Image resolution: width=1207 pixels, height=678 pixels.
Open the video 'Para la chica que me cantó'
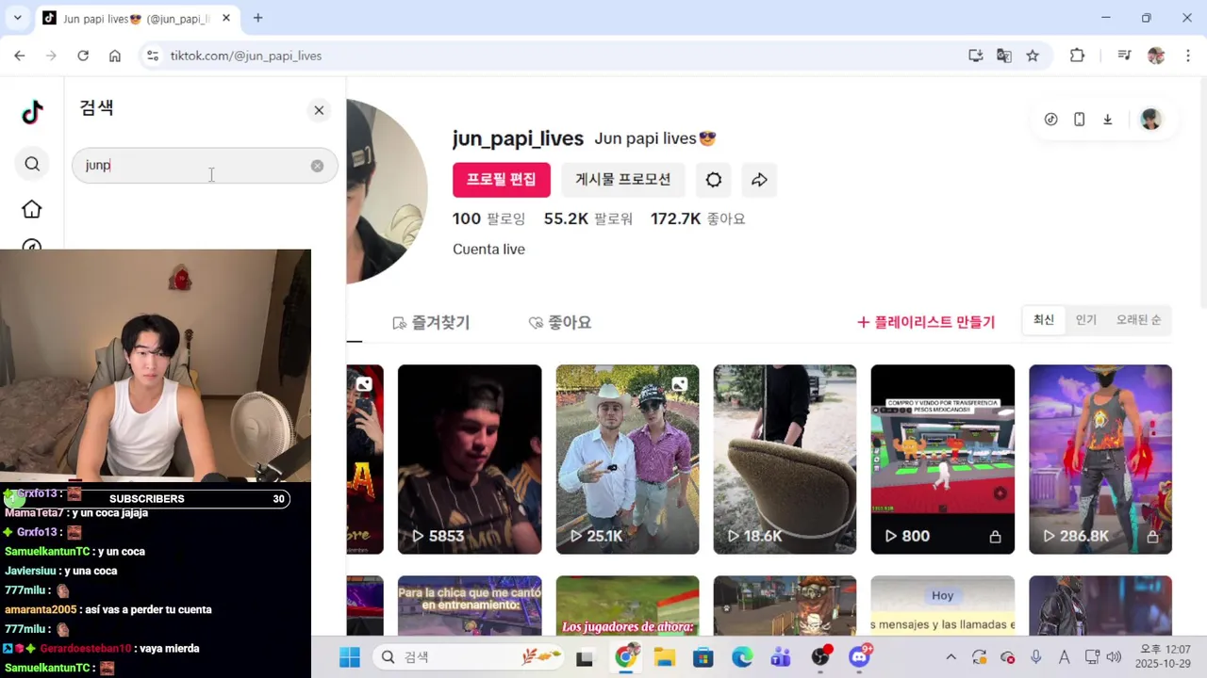470,606
